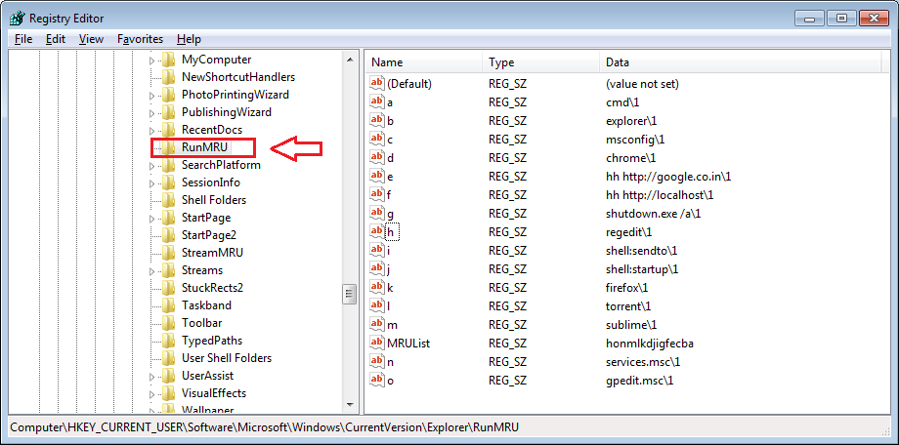The width and height of the screenshot is (899, 445).
Task: Expand the VisualEffects tree node
Action: tap(151, 394)
